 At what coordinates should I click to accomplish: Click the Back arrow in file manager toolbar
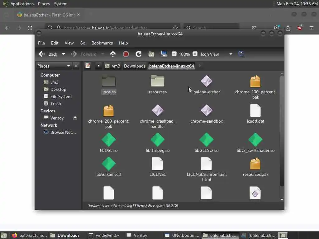pos(48,54)
